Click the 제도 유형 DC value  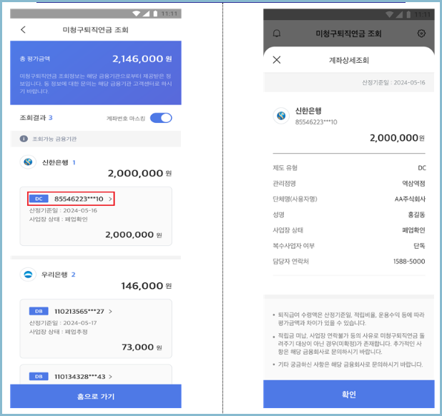422,168
